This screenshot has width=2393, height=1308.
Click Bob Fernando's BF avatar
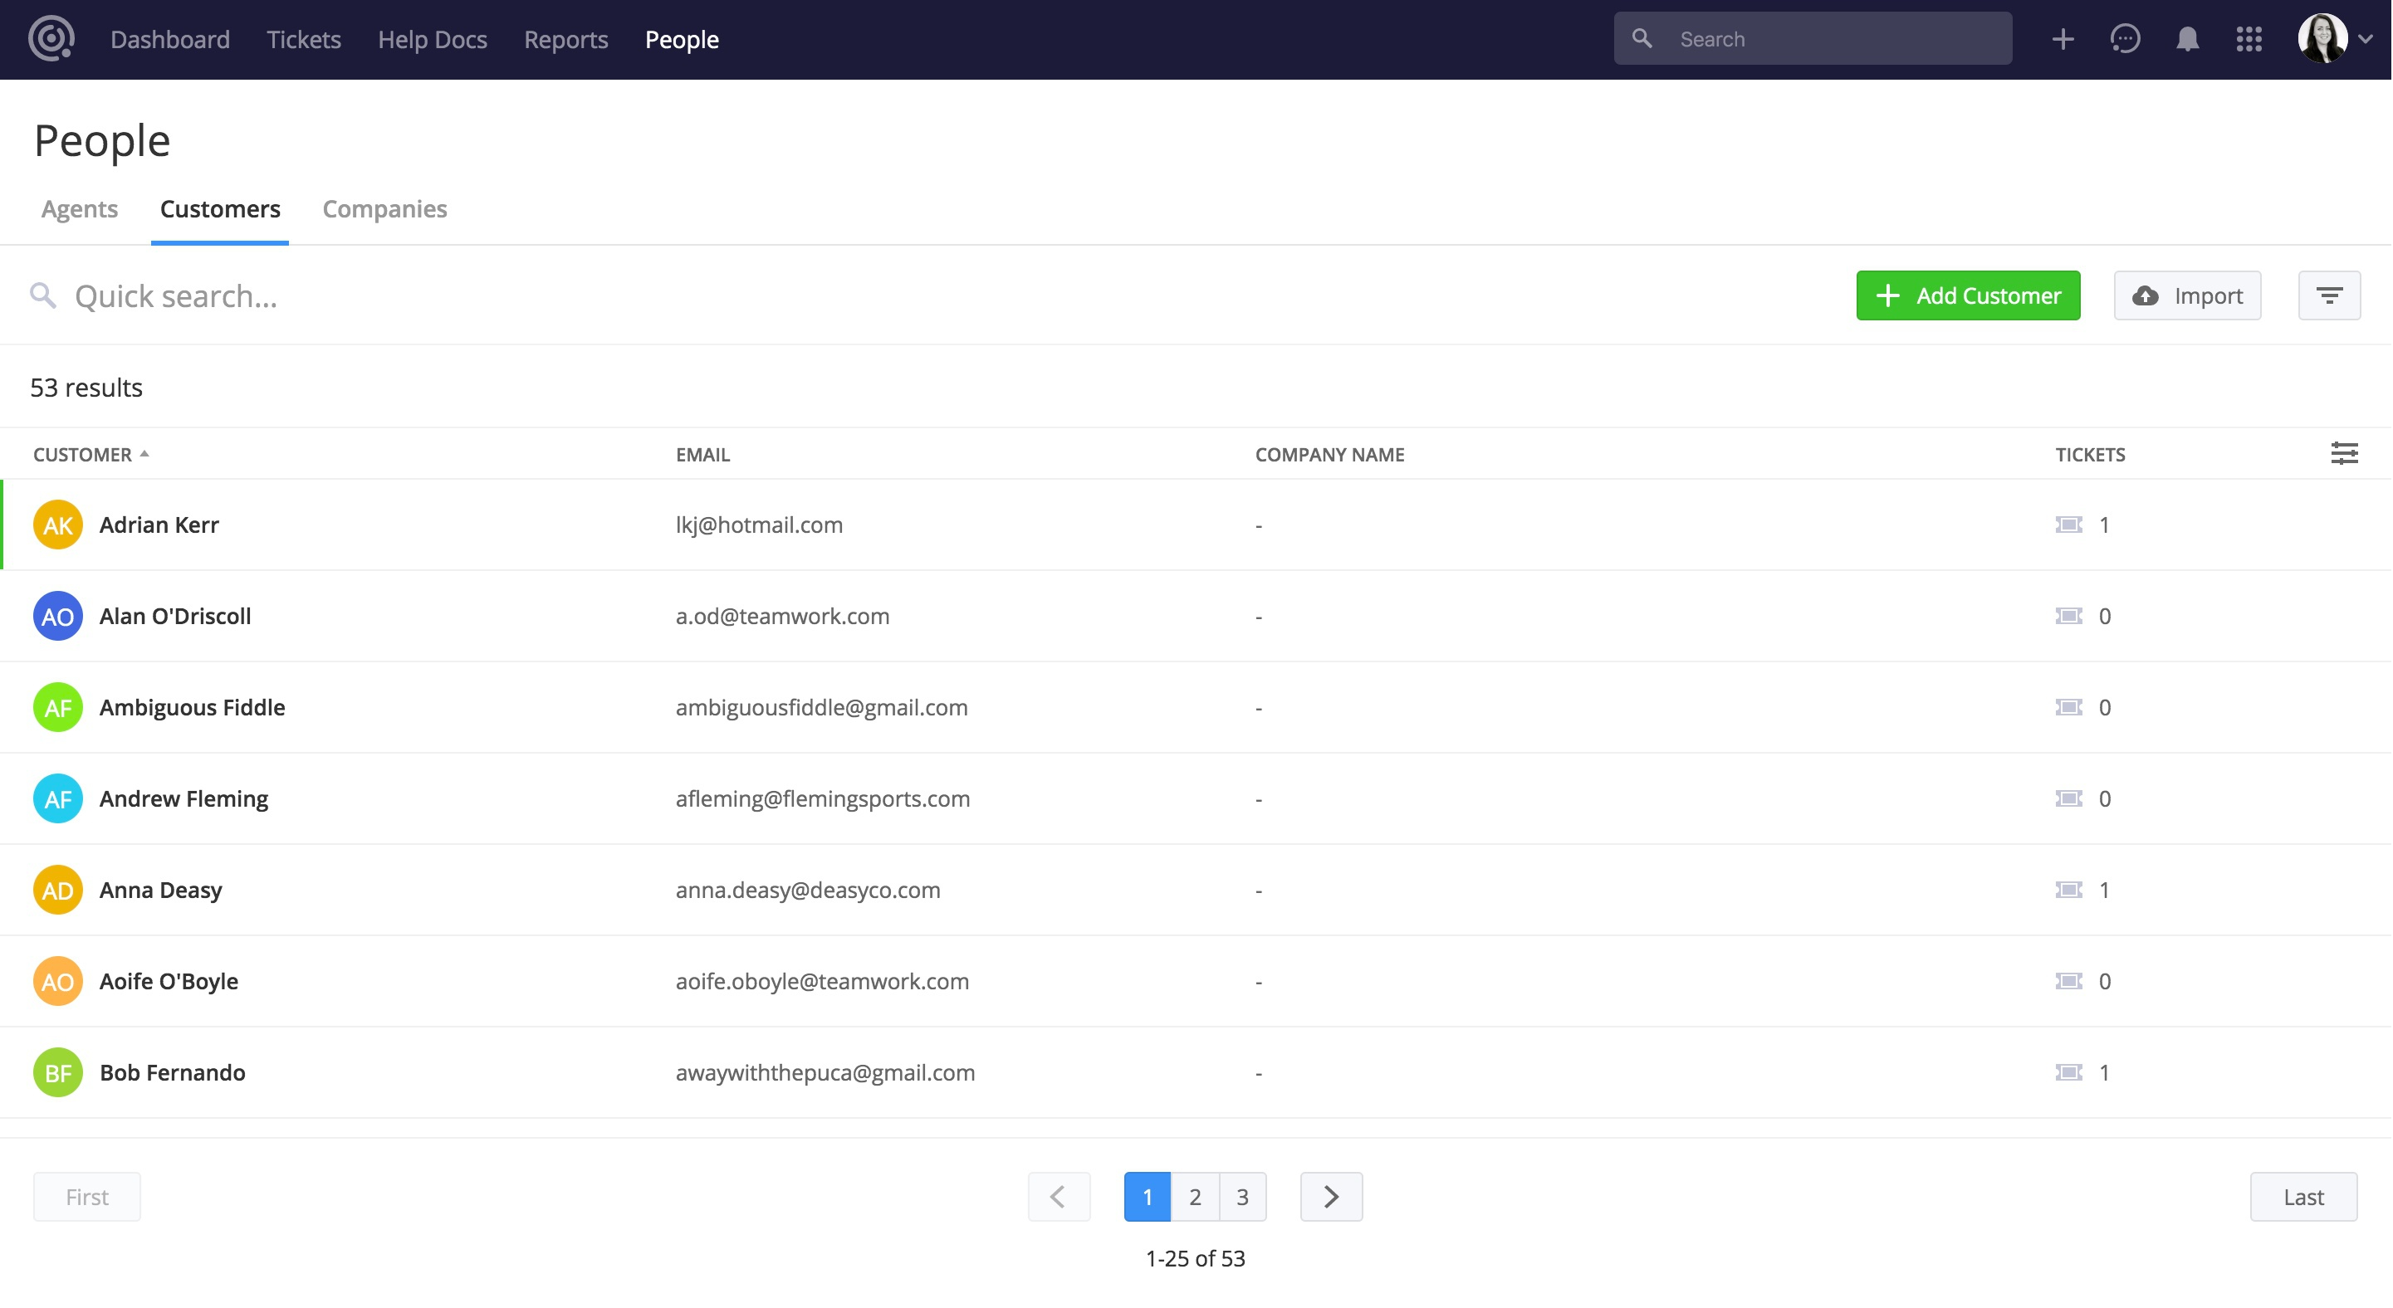pyautogui.click(x=57, y=1072)
